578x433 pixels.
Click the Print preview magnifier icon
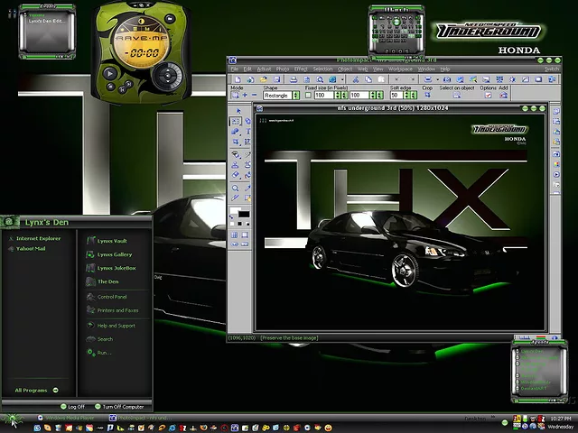(320, 79)
